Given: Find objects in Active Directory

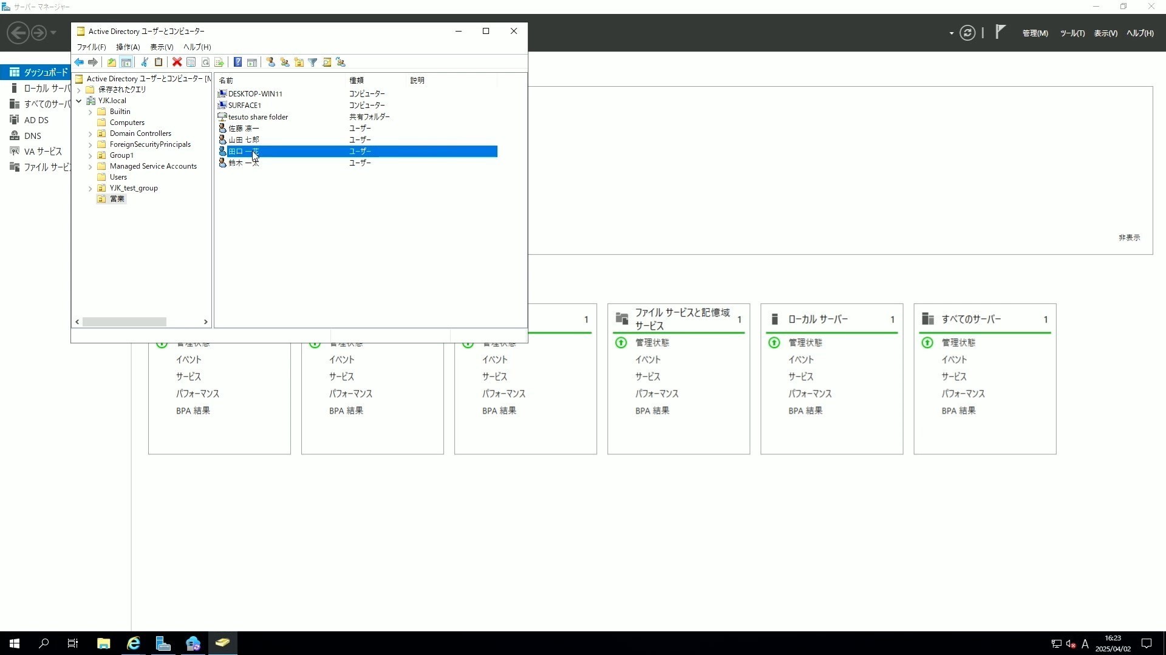Looking at the screenshot, I should click(327, 62).
